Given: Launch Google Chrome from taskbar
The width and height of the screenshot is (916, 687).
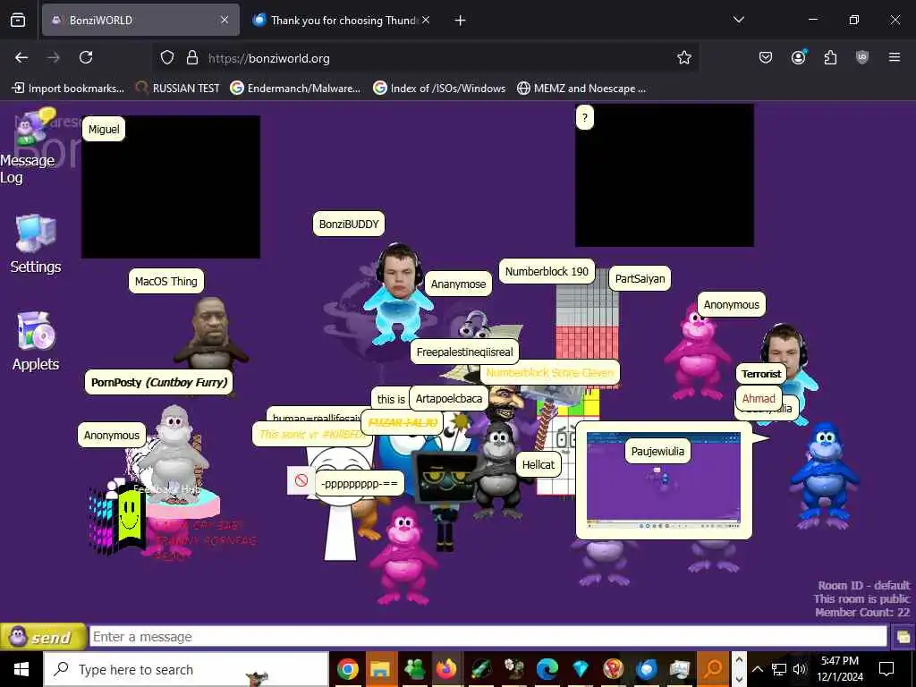Looking at the screenshot, I should [x=348, y=669].
